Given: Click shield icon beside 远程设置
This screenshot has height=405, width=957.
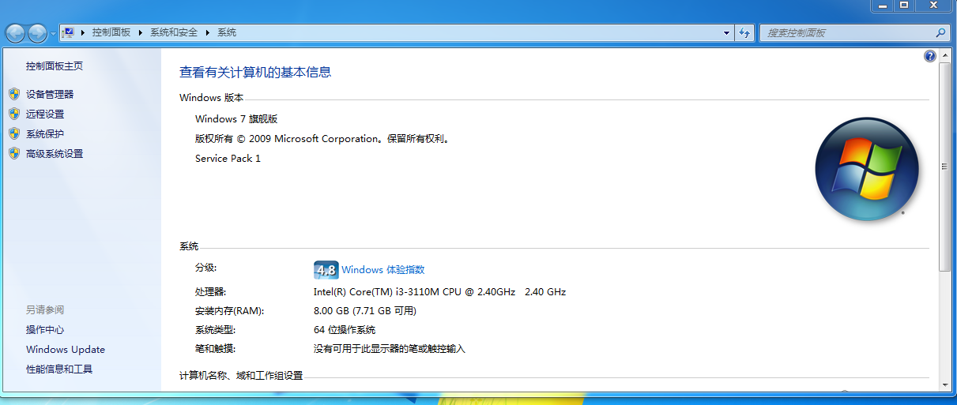Looking at the screenshot, I should tap(14, 114).
